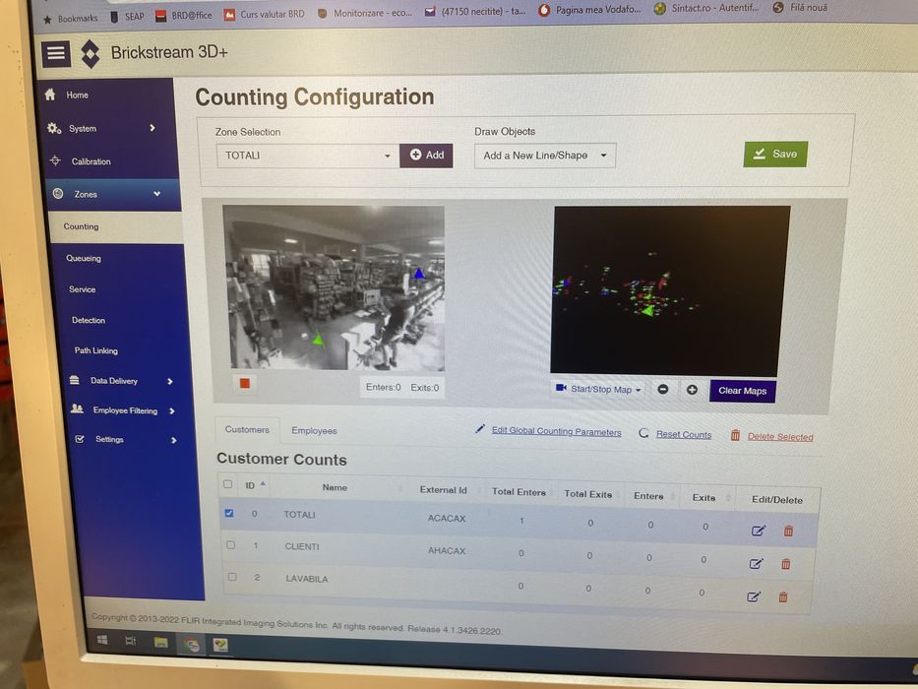Uncheck the TOTALI row checkbox
Viewport: 918px width, 689px height.
click(x=229, y=513)
